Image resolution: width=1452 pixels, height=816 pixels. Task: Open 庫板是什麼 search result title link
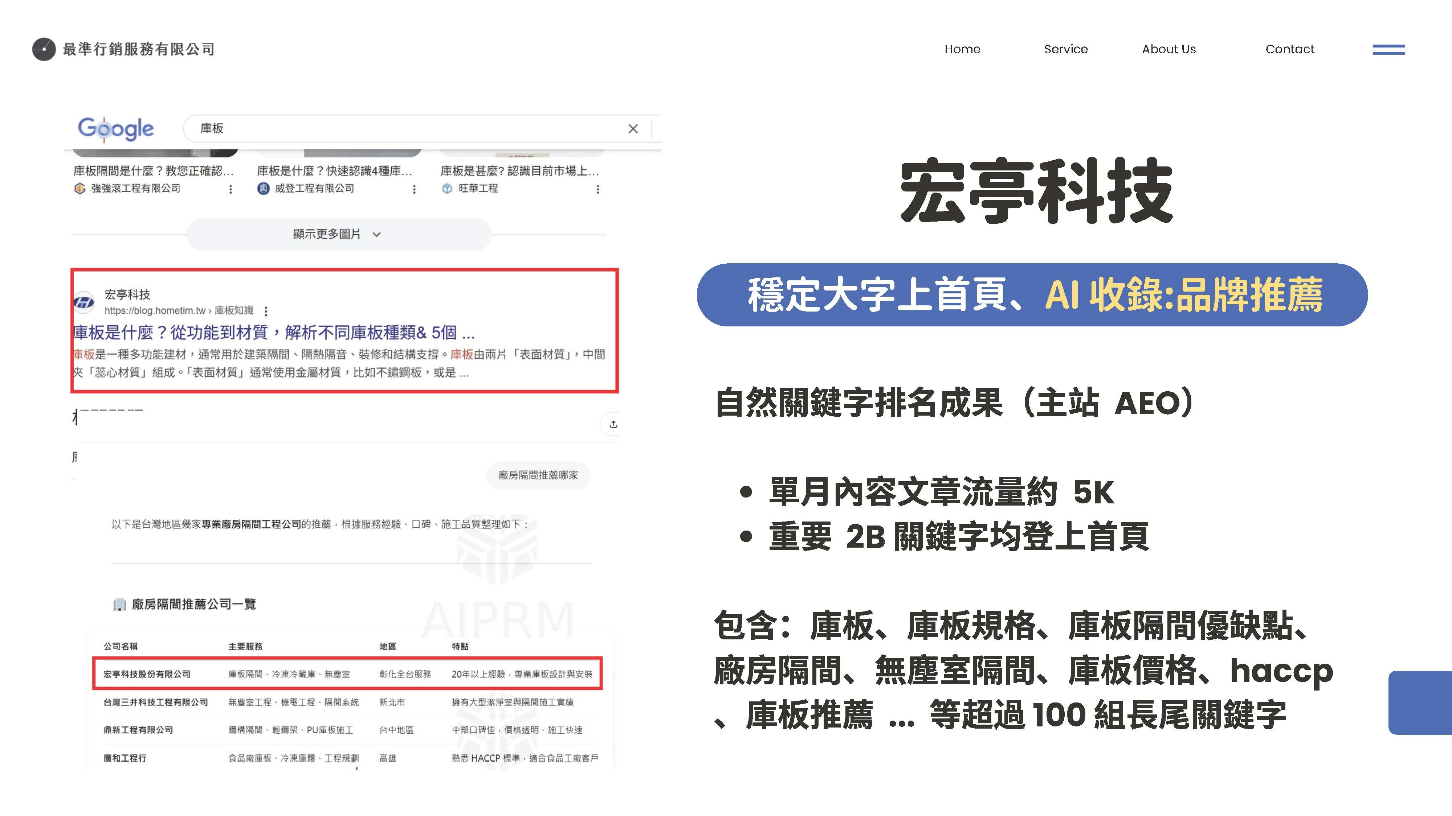coord(273,333)
